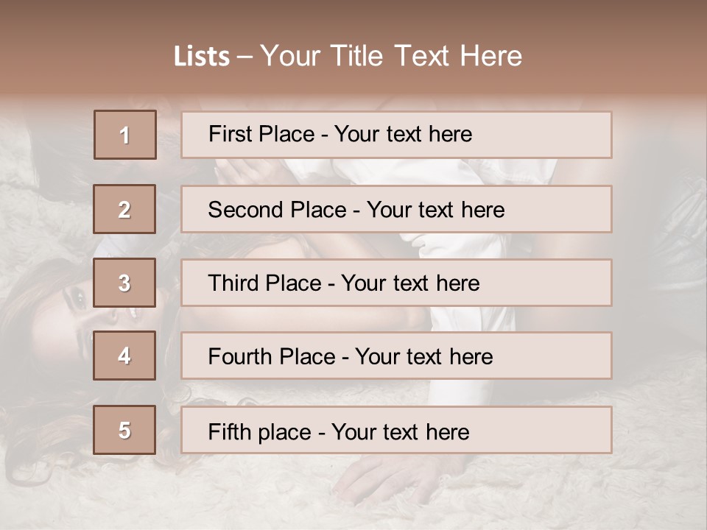Click the brown header banner background

click(90, 45)
